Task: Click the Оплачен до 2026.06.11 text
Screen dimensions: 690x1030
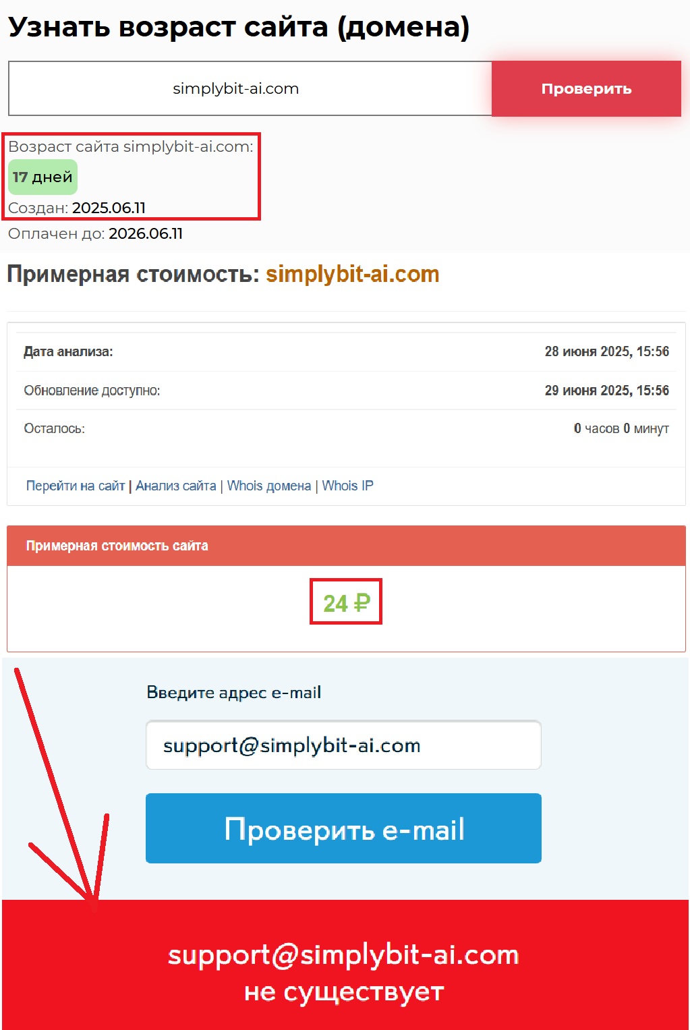Action: tap(95, 233)
